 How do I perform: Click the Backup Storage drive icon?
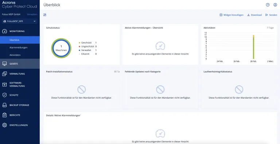point(4,105)
